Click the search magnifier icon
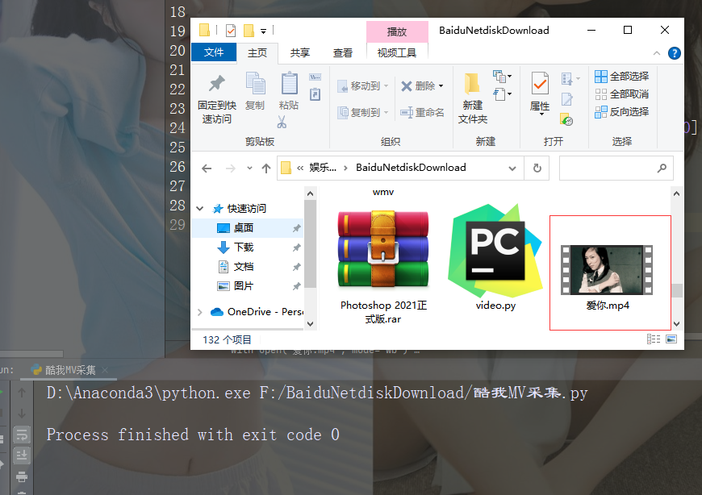Screen dimensions: 702x495 tap(662, 168)
